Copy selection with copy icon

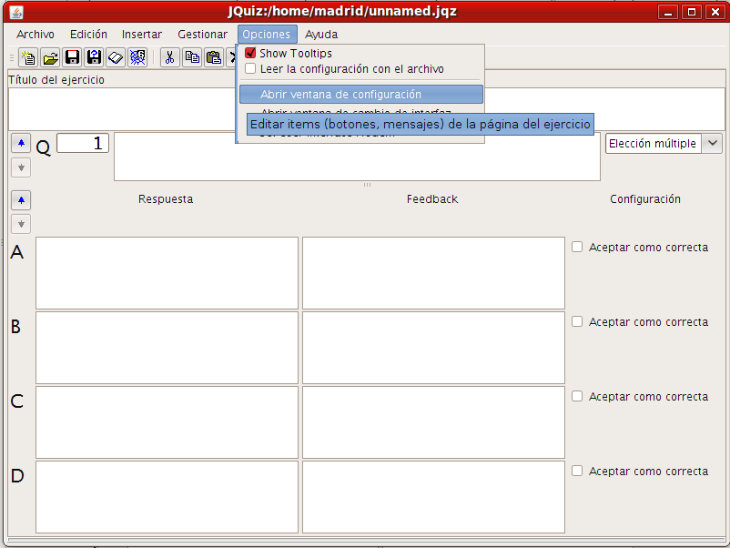192,57
